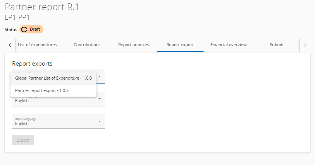Choose Partner report export - 1.0.3 option
Image resolution: width=315 pixels, height=165 pixels.
[x=42, y=90]
